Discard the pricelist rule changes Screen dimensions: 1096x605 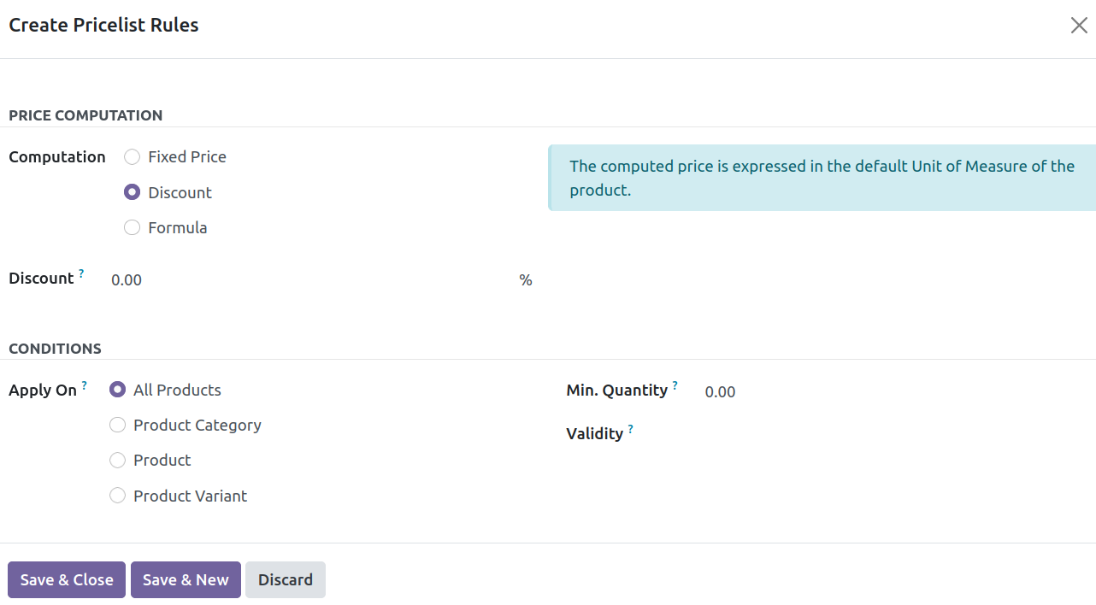[285, 579]
